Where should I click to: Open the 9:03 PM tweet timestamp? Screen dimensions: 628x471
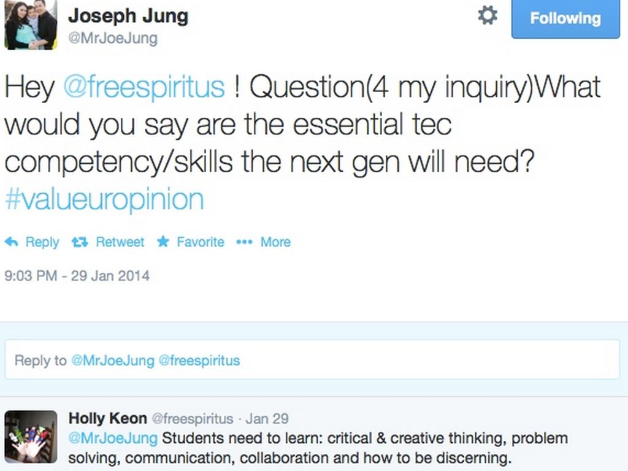77,275
